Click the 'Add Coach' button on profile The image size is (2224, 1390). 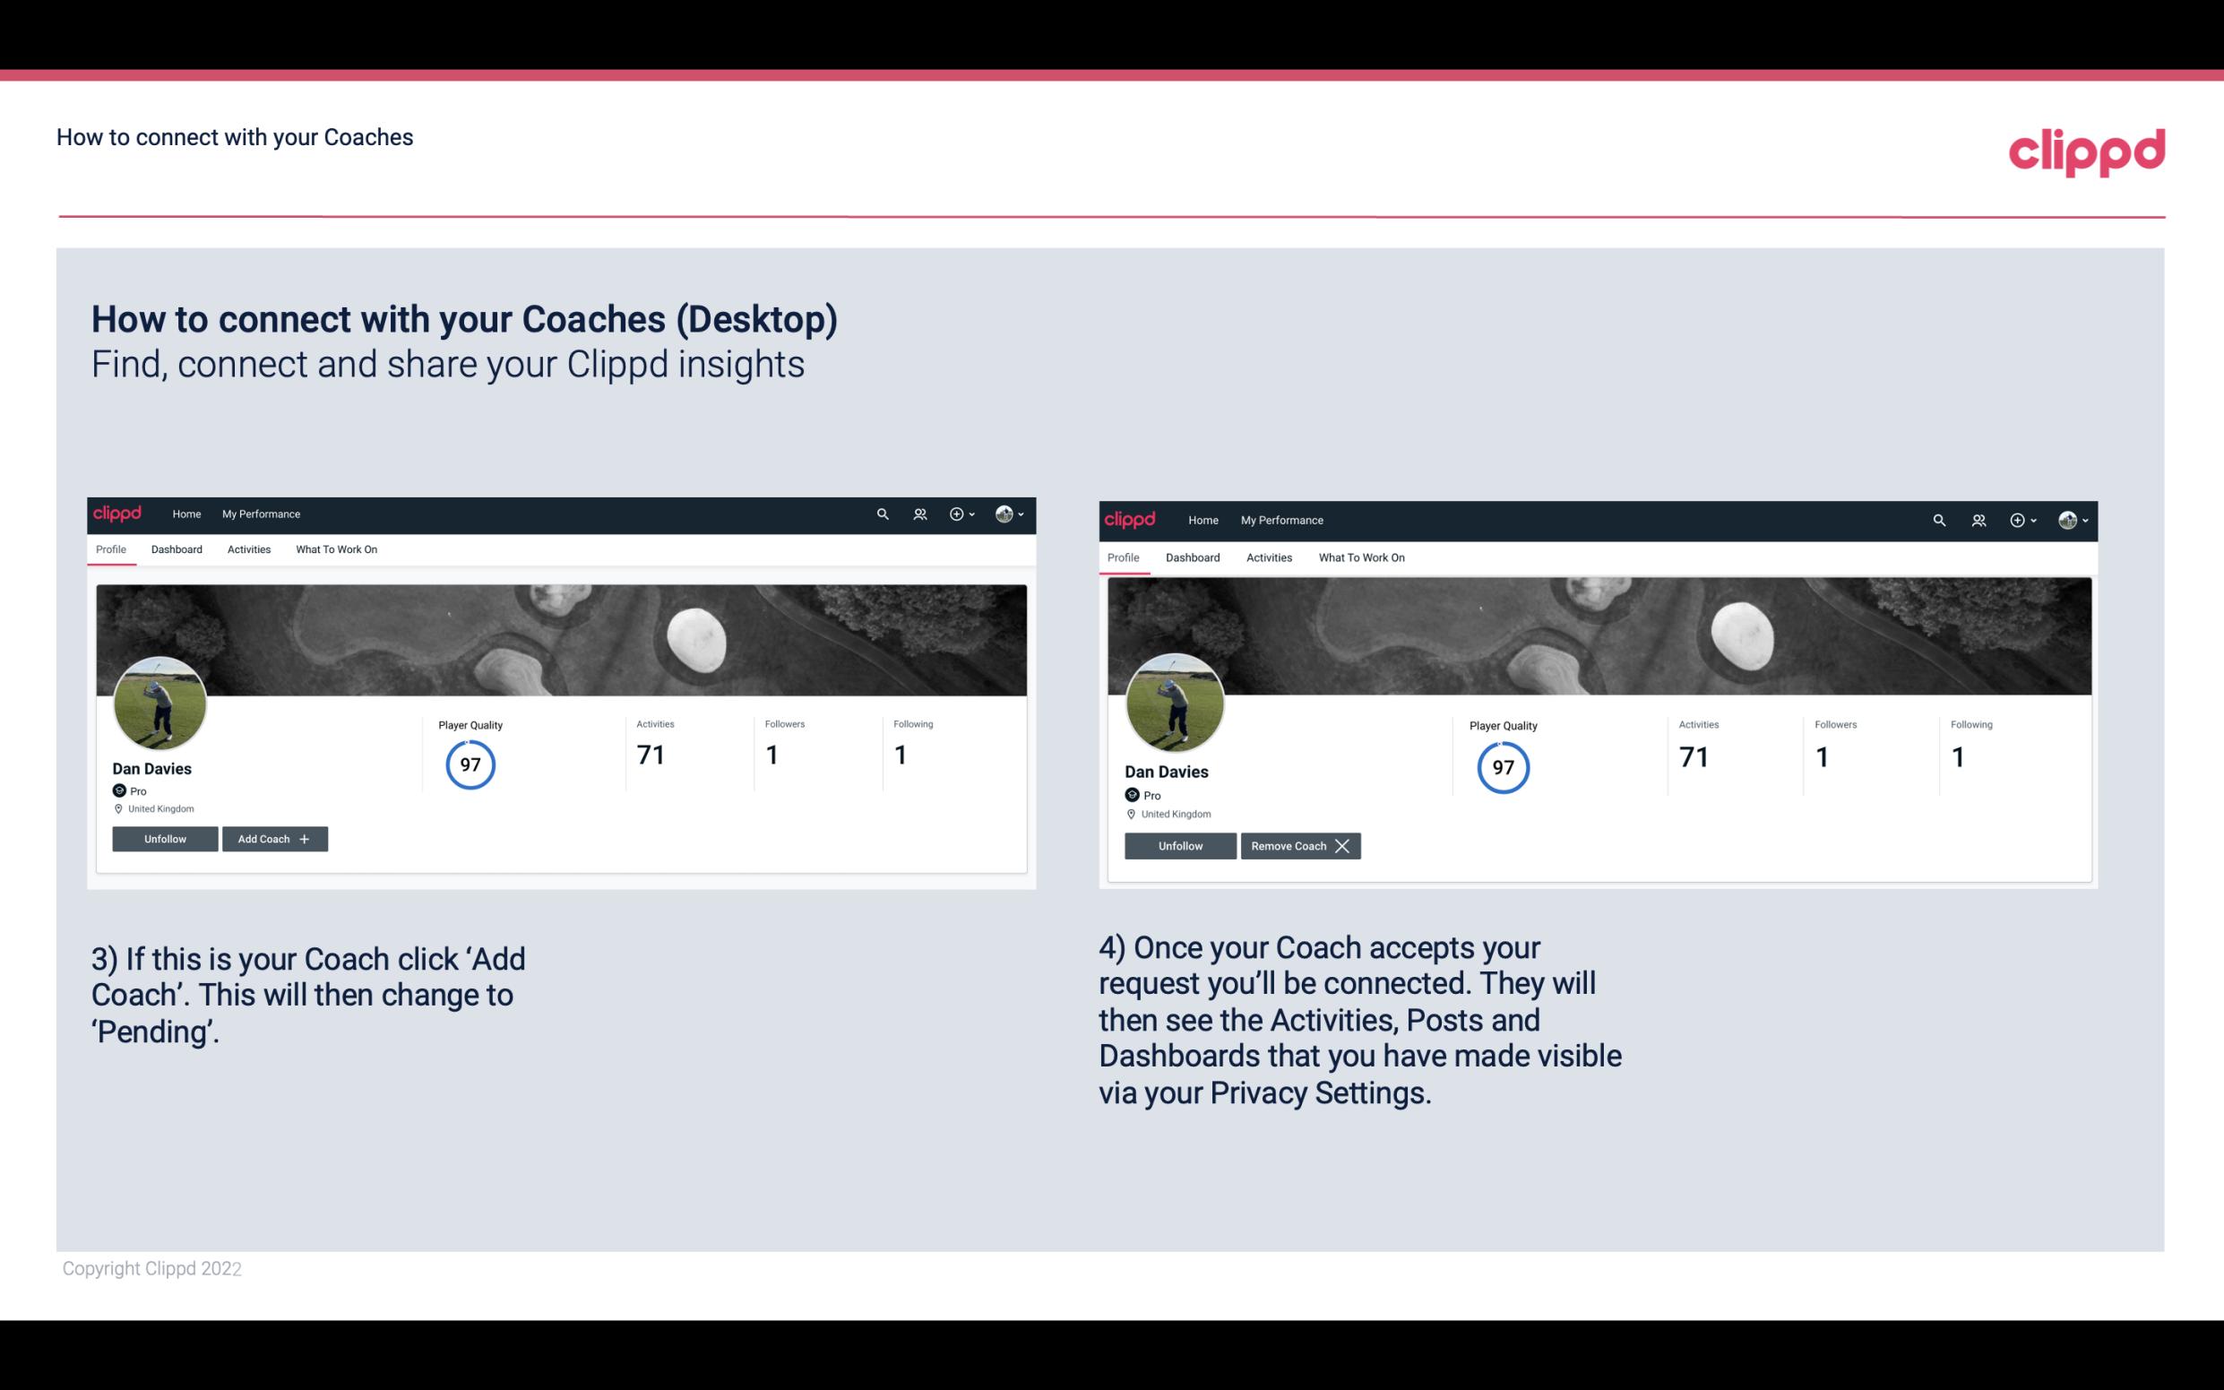[272, 838]
